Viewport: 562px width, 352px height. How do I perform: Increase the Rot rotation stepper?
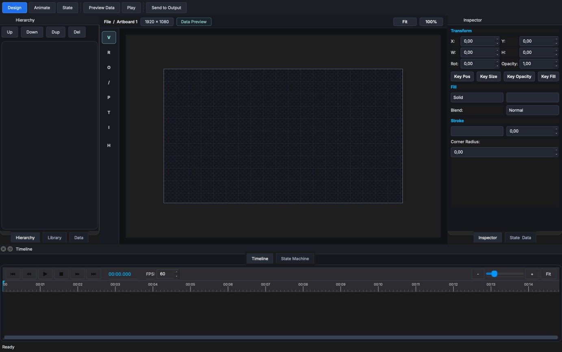497,62
